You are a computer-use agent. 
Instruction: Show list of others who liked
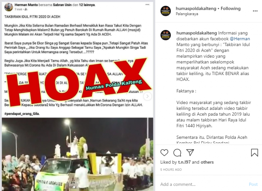click(x=207, y=162)
